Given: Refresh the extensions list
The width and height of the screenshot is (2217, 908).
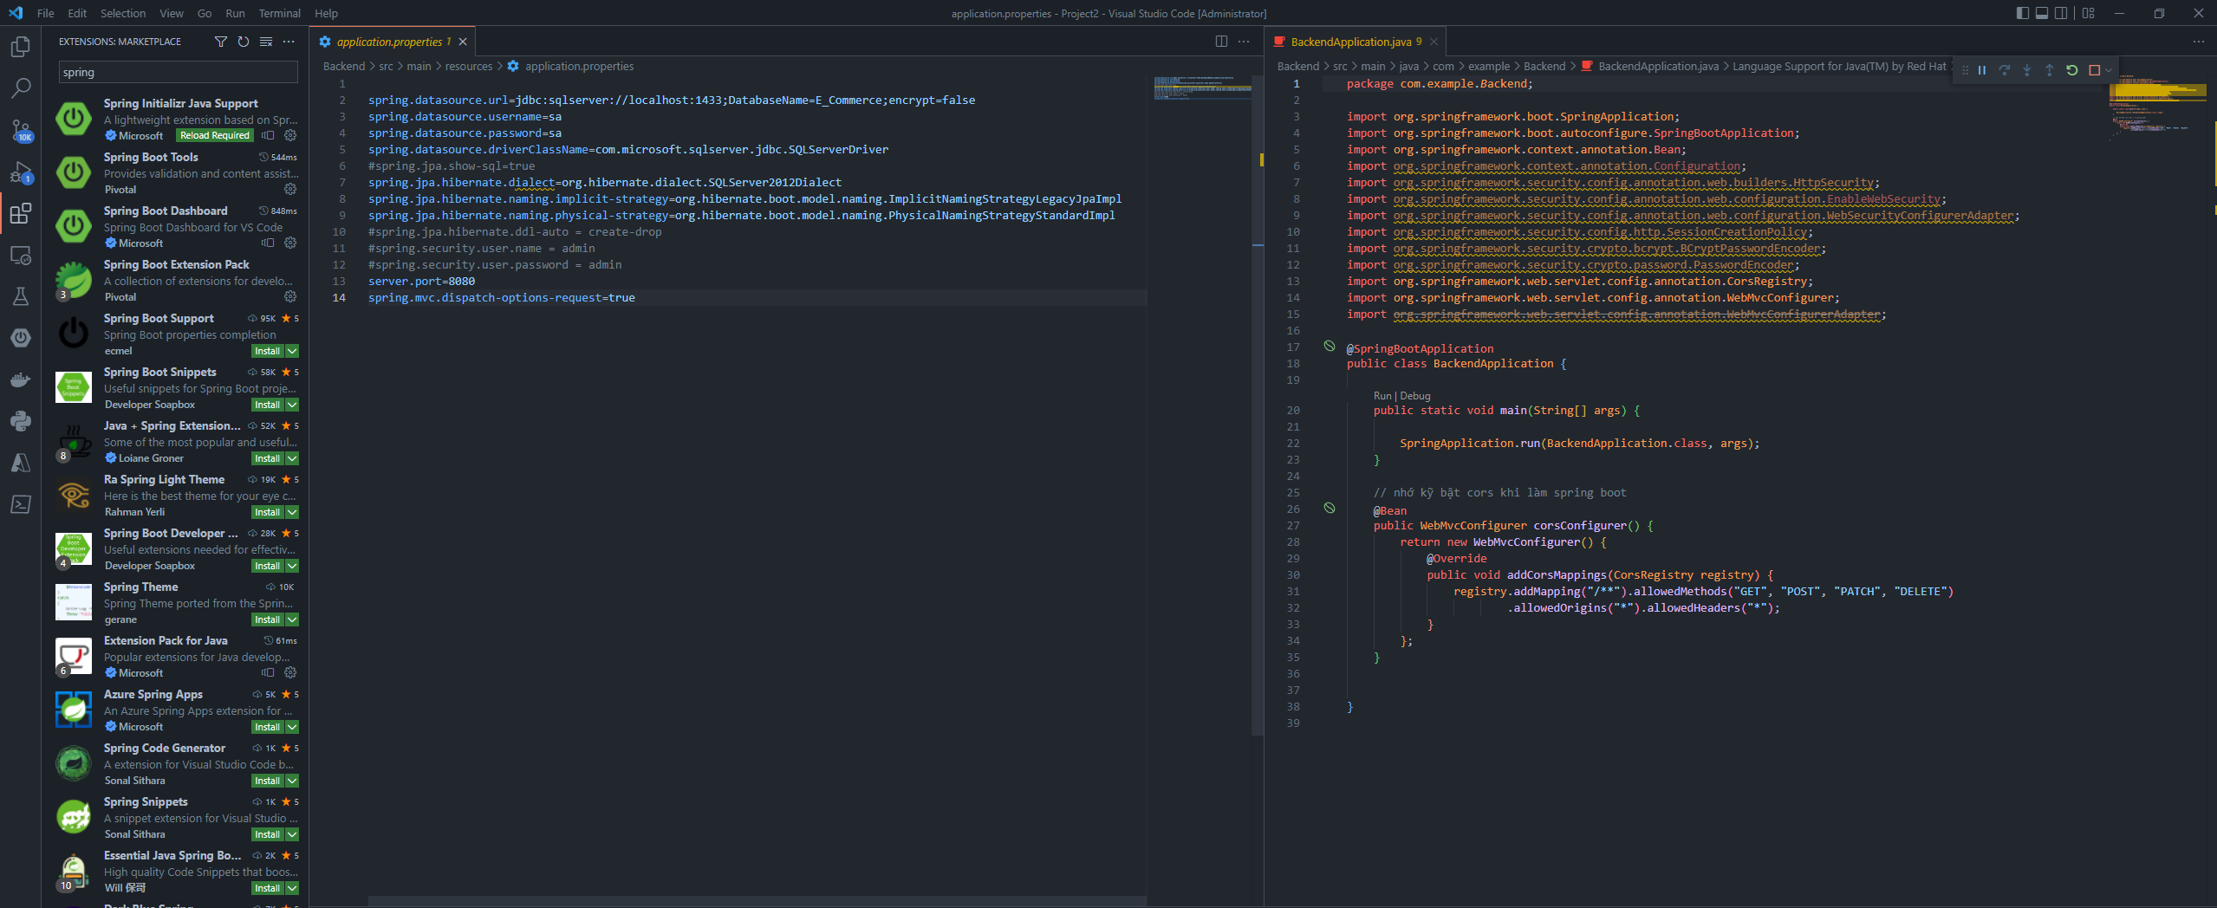Looking at the screenshot, I should pos(243,41).
